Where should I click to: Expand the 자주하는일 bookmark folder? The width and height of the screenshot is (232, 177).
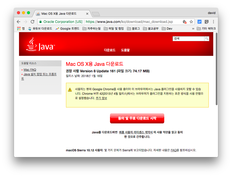coord(91,28)
